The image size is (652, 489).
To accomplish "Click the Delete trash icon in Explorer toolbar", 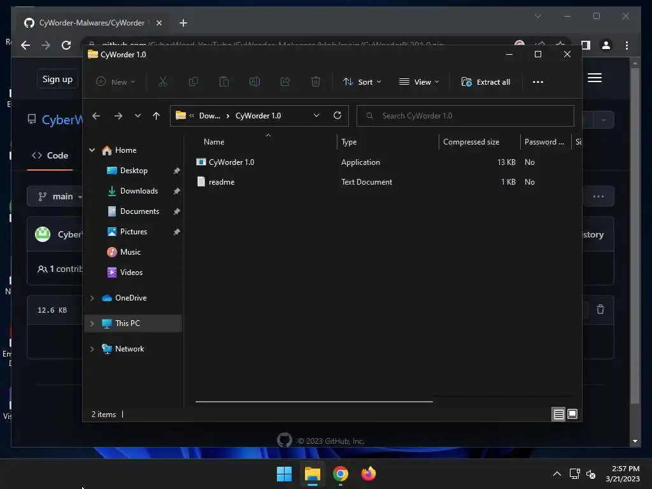I will pos(316,82).
